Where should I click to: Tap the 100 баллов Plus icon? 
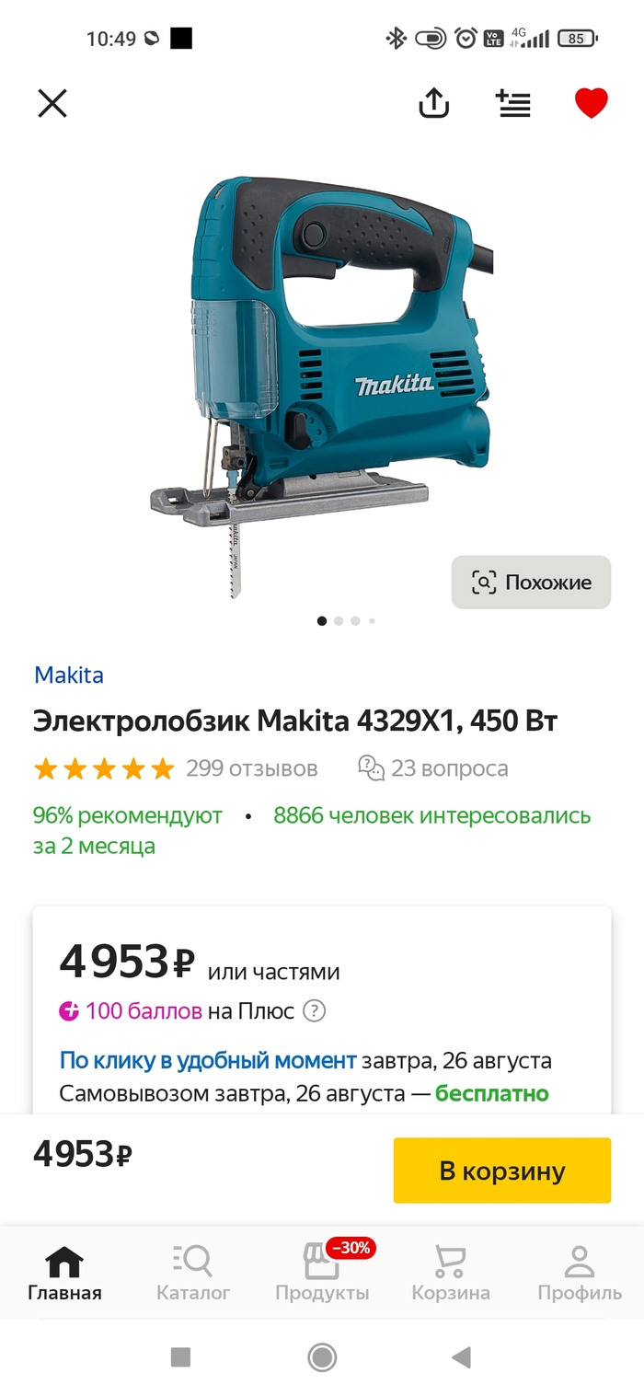pyautogui.click(x=69, y=1011)
